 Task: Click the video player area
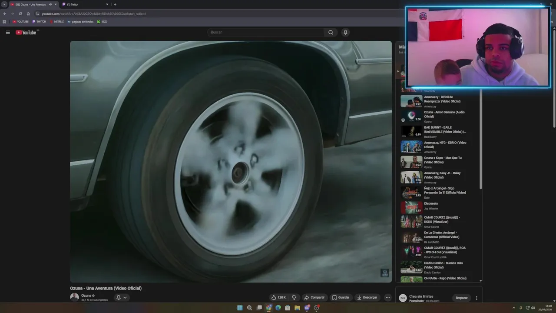pyautogui.click(x=231, y=162)
